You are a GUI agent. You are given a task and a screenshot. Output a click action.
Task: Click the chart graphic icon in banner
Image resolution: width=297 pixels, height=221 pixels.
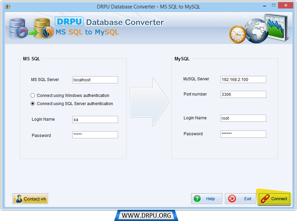(277, 27)
